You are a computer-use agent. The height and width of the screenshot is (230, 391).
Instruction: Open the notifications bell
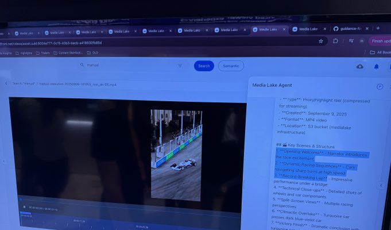[377, 67]
